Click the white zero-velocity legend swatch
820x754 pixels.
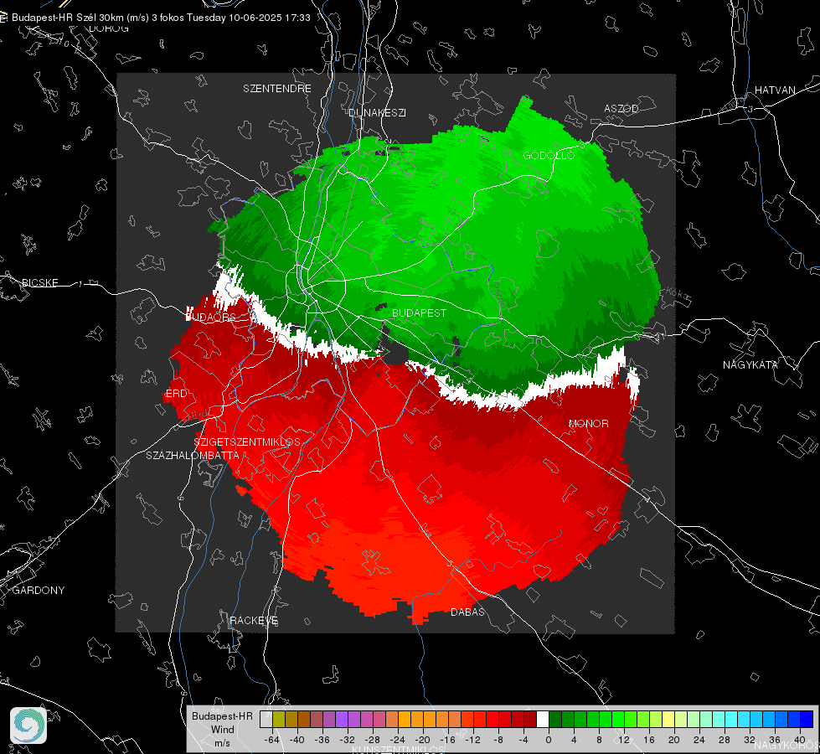[543, 719]
